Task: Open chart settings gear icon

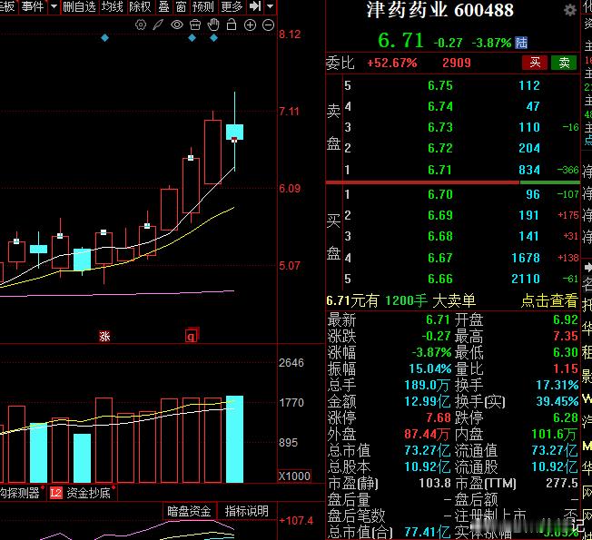Action: pyautogui.click(x=141, y=25)
